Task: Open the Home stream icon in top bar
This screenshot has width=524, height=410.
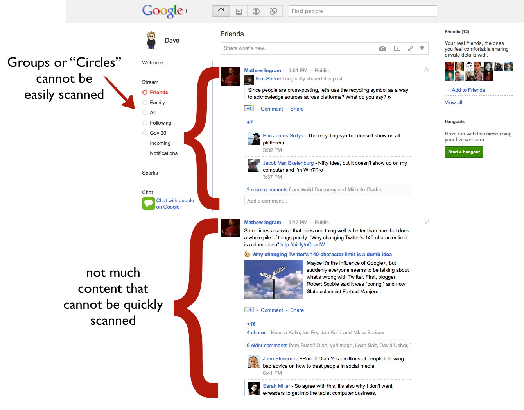Action: (221, 11)
